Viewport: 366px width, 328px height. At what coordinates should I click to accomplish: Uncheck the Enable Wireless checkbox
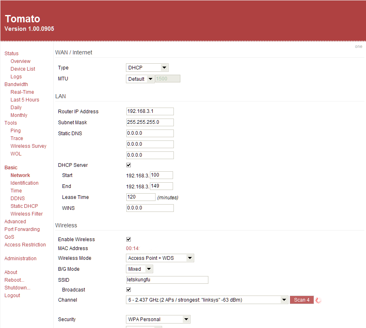click(129, 240)
